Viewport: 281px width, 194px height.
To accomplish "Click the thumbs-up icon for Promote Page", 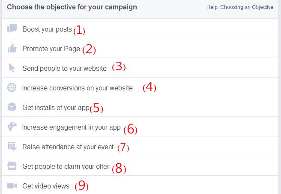I will click(12, 48).
